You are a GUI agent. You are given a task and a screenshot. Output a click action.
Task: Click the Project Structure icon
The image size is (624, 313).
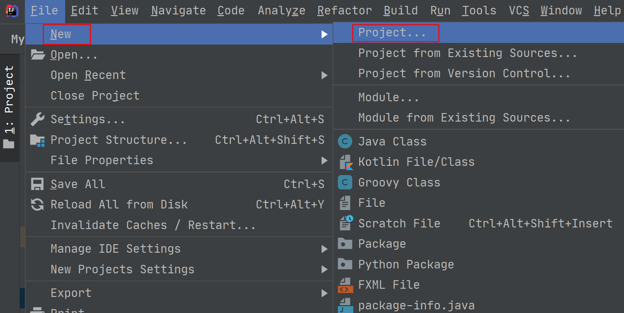37,140
